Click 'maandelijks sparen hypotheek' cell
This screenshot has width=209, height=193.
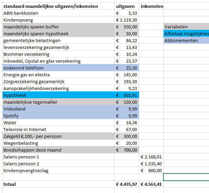click(x=58, y=34)
